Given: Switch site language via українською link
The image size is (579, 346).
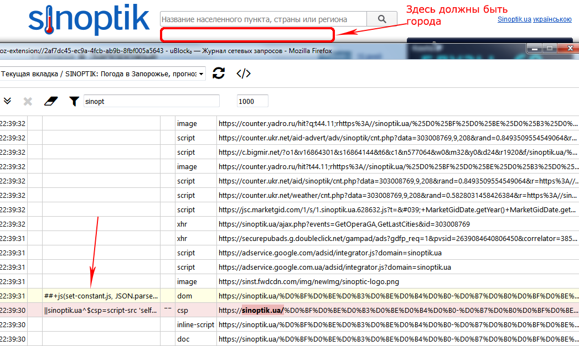Looking at the screenshot, I should pos(552,19).
